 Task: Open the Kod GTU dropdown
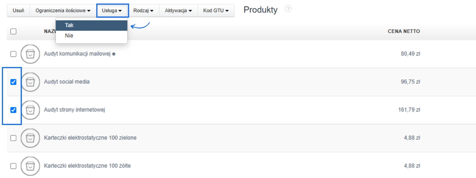click(216, 10)
